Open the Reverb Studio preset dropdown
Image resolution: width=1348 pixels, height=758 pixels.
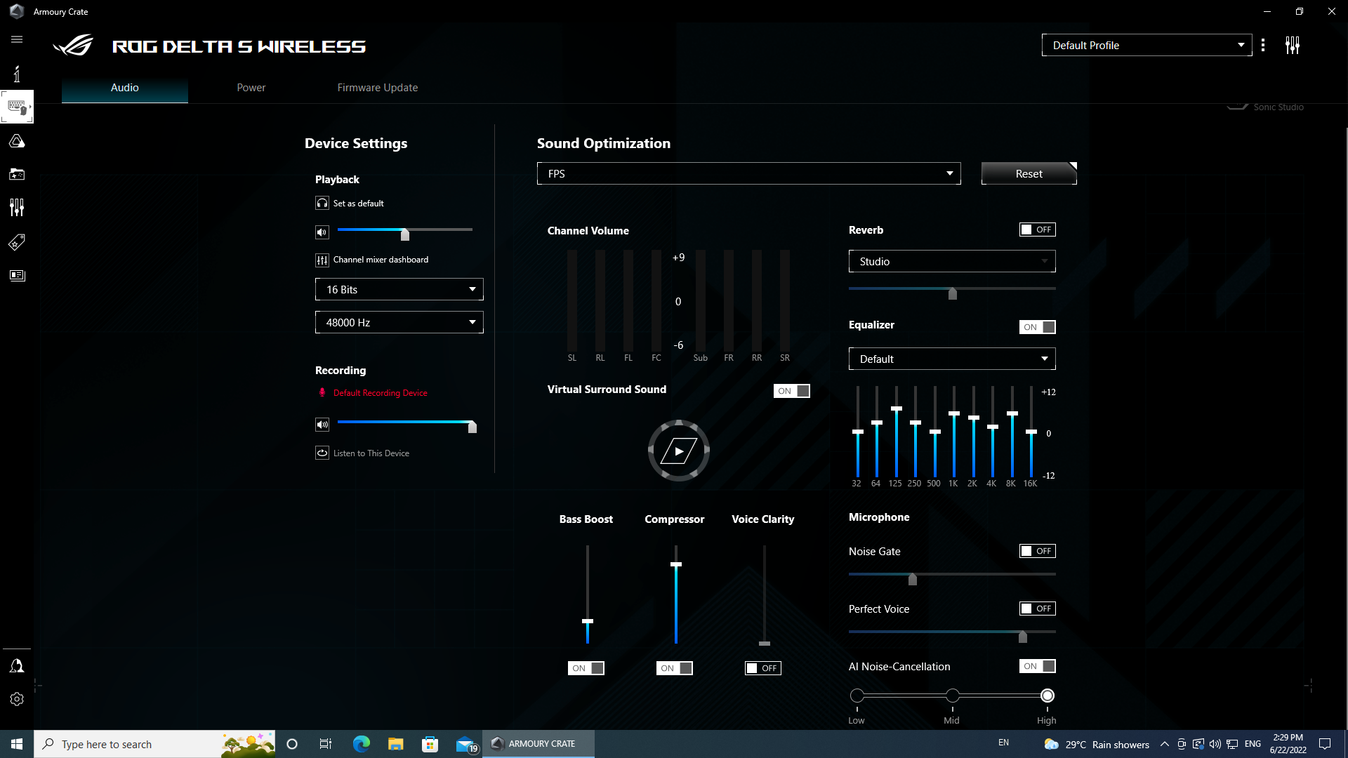952,261
